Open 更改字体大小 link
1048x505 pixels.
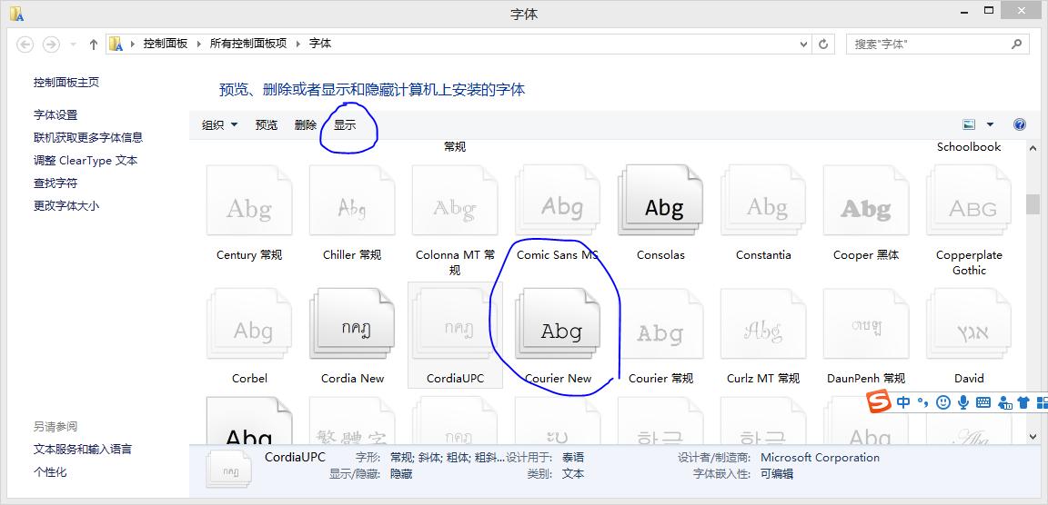(66, 205)
